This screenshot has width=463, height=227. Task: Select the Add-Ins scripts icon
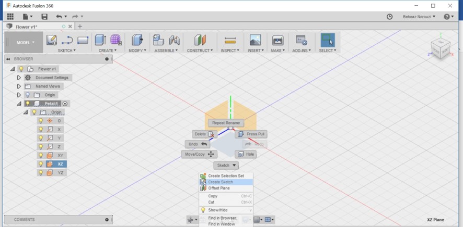tap(302, 40)
